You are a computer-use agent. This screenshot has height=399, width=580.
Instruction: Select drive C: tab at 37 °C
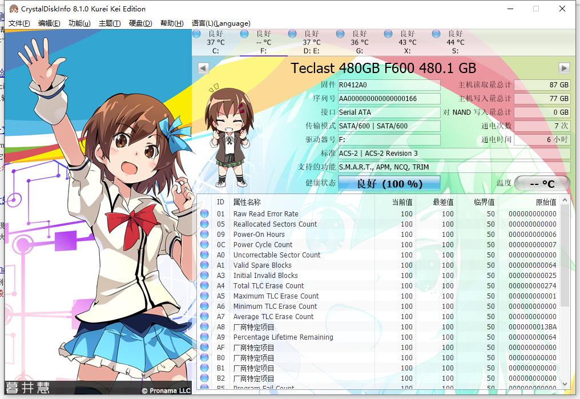coord(216,42)
